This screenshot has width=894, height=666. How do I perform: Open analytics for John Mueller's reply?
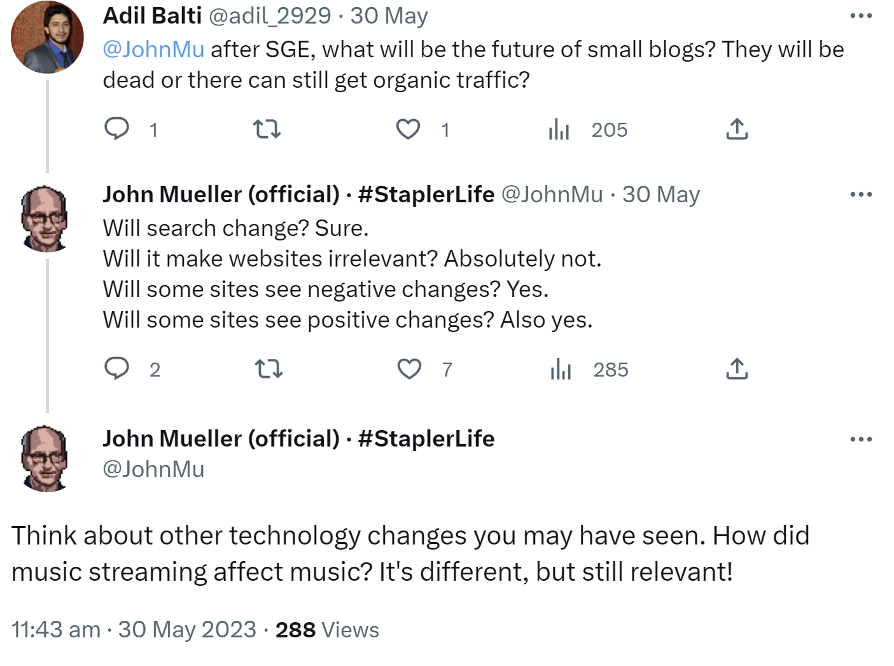point(560,368)
